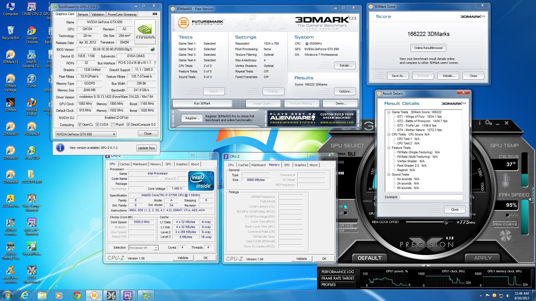Collapse the CPU Tests tree node
Screen dimensions: 536x301
click(389, 134)
